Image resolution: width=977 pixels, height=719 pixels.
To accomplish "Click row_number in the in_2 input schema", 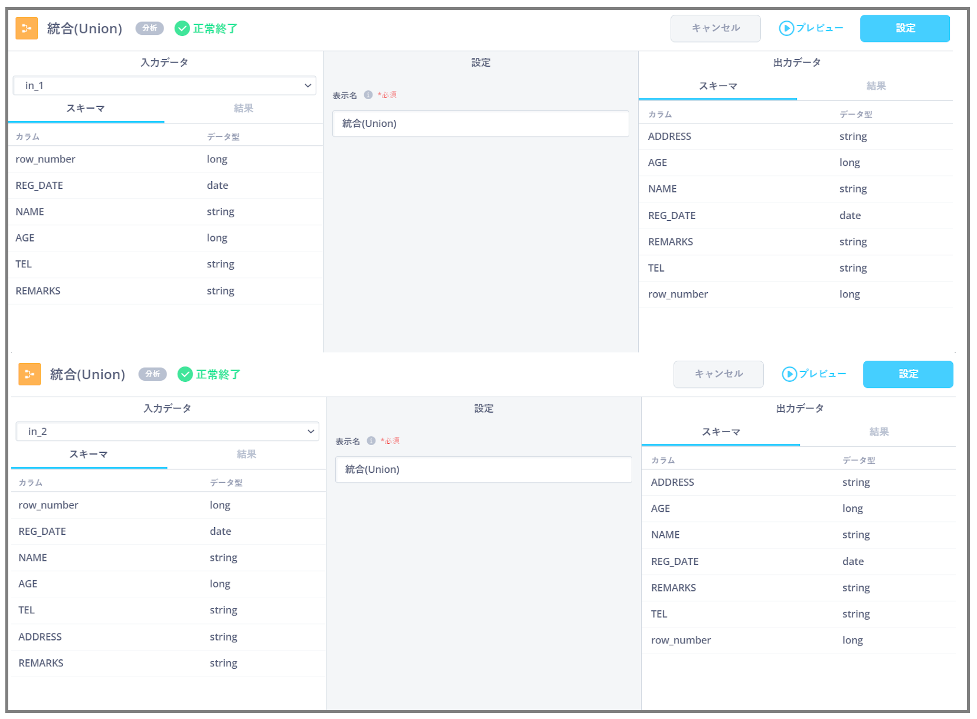I will coord(48,505).
